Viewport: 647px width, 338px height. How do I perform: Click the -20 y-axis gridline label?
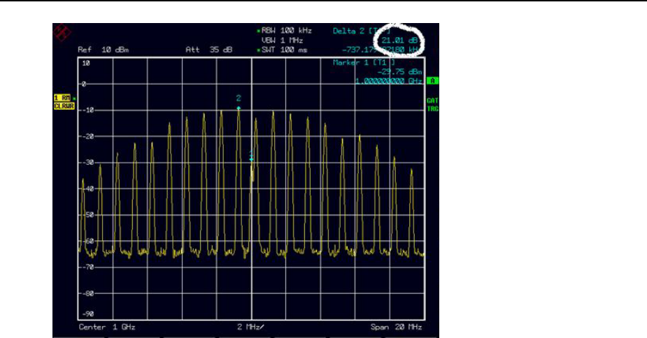pyautogui.click(x=87, y=136)
